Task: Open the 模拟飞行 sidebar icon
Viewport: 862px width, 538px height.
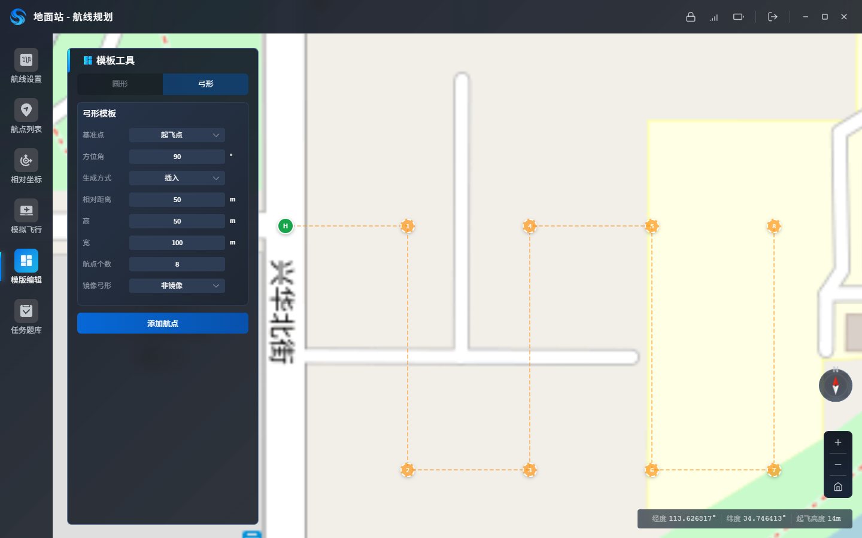Action: [26, 217]
